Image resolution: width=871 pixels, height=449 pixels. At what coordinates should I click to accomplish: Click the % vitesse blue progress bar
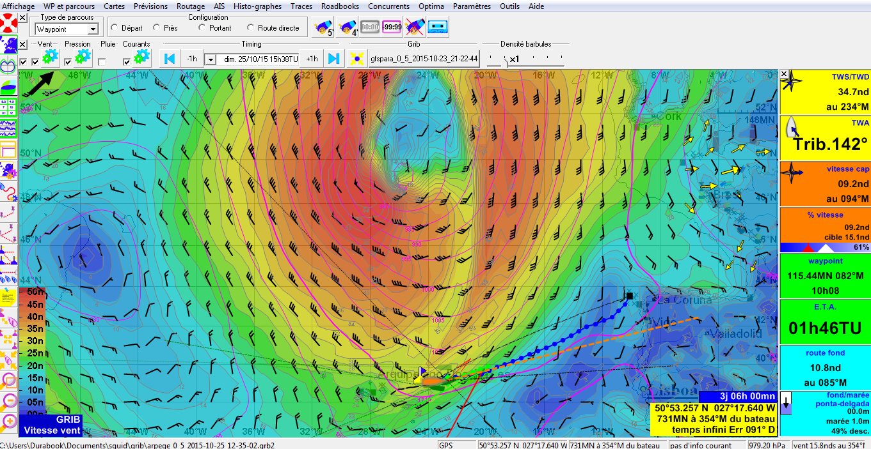pyautogui.click(x=825, y=247)
